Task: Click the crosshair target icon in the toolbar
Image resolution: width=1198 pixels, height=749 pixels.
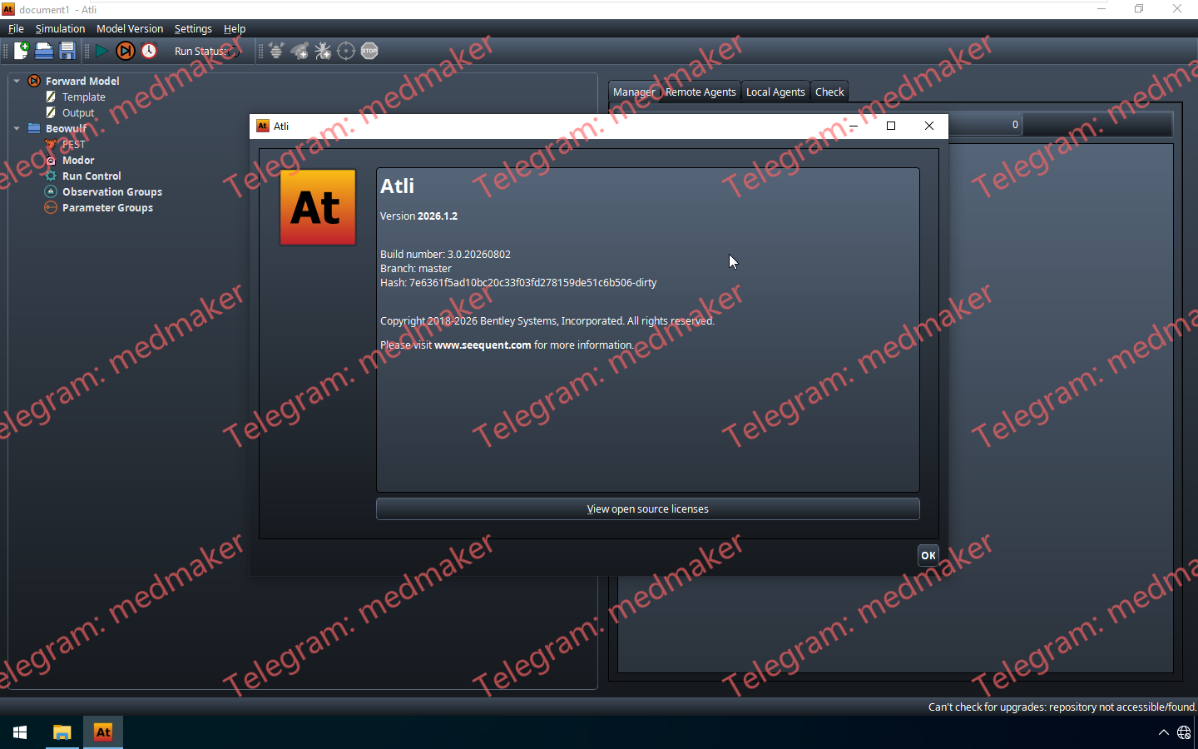Action: tap(346, 51)
